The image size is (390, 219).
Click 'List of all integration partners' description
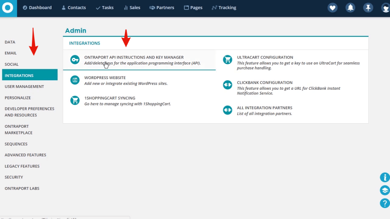coord(264,114)
